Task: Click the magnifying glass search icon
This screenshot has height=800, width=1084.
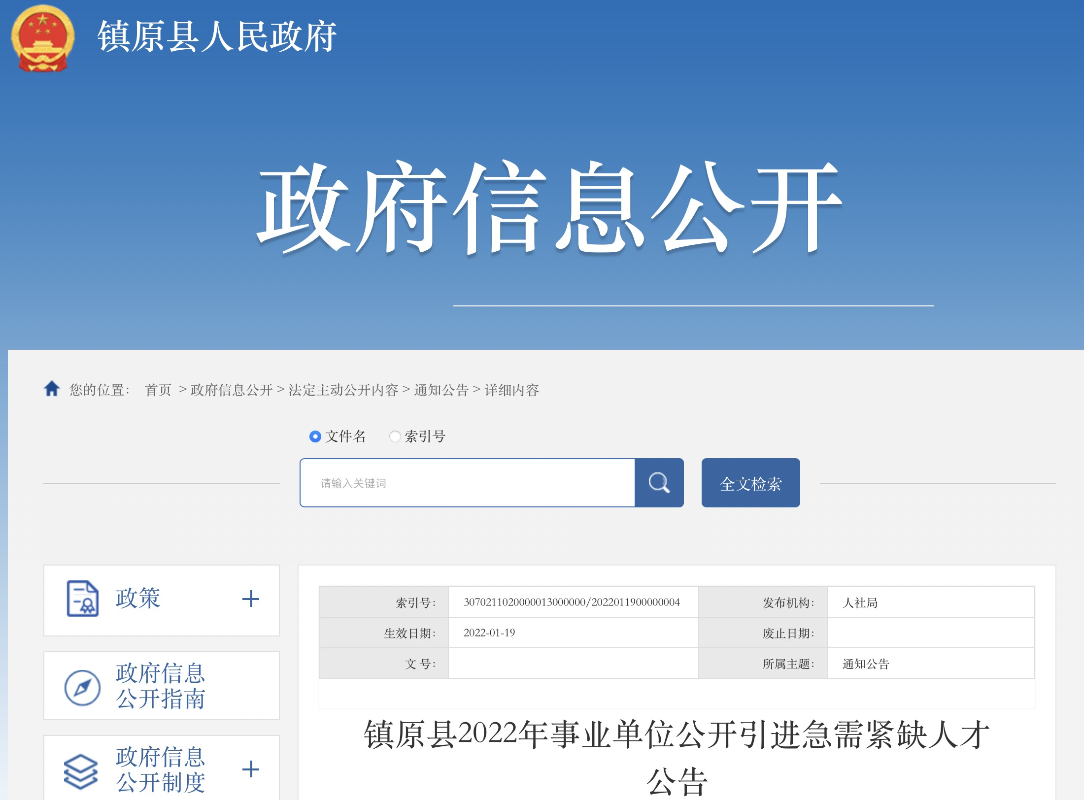Action: [659, 483]
